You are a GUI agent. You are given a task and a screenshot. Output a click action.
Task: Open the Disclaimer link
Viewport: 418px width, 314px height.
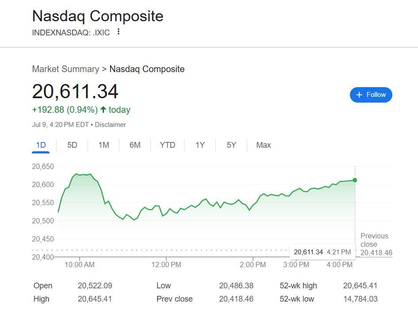pyautogui.click(x=110, y=125)
